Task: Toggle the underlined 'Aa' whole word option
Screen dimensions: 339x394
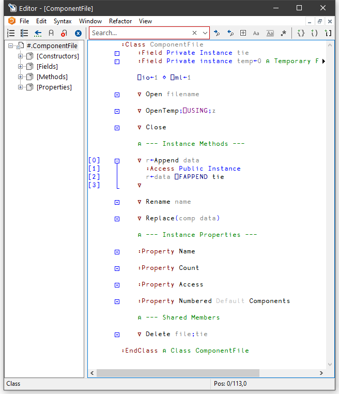Action: click(270, 33)
